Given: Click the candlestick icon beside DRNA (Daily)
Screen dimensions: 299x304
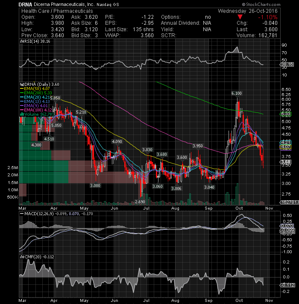Looking at the screenshot, I should [x=22, y=85].
